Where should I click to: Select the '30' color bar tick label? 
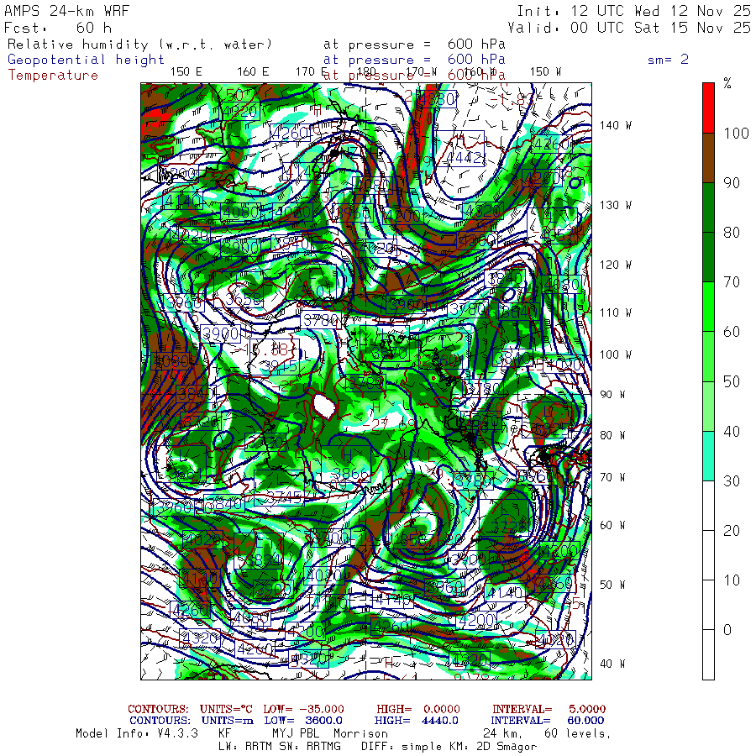(x=732, y=480)
